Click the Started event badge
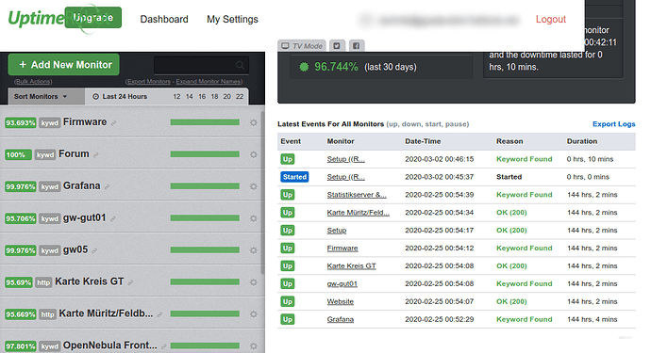This screenshot has width=651, height=353. click(x=294, y=177)
